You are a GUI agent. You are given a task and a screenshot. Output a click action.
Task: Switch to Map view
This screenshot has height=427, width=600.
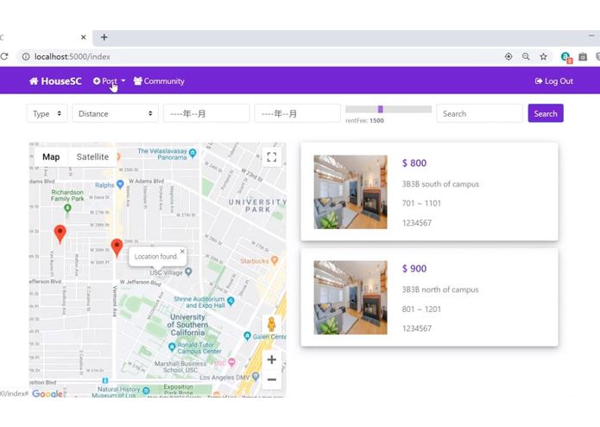coord(51,156)
